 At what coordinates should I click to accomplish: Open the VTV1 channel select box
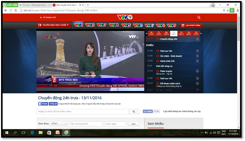(59, 124)
